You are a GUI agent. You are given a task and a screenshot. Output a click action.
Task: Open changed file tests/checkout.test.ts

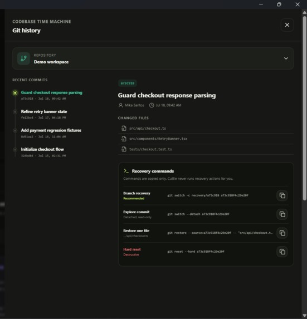click(206, 149)
